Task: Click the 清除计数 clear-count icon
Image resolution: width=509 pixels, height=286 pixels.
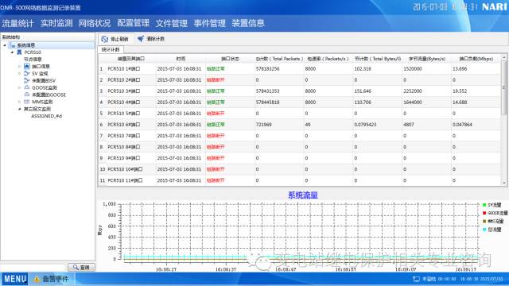Action: click(x=141, y=39)
